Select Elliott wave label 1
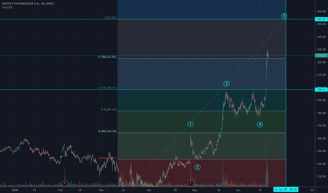The image size is (328, 193). tap(190, 124)
